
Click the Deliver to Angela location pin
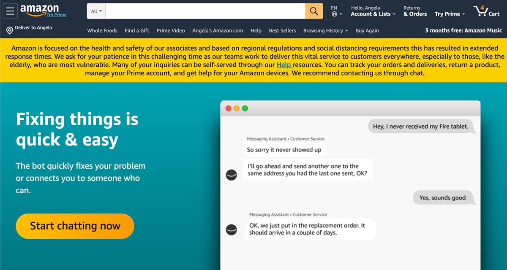point(10,30)
